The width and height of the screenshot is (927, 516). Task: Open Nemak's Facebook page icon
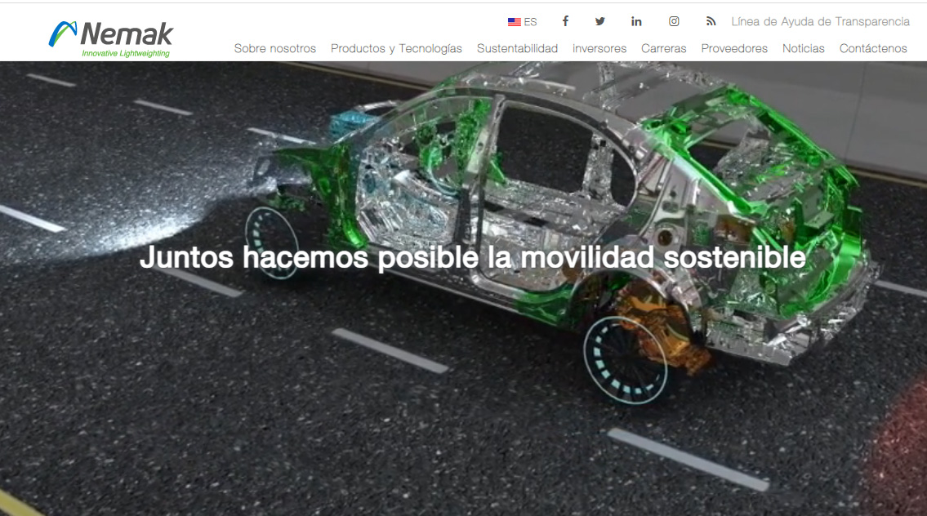point(565,21)
